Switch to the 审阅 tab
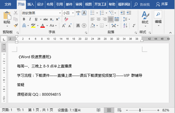The height and width of the screenshot is (113, 175). click(79, 4)
